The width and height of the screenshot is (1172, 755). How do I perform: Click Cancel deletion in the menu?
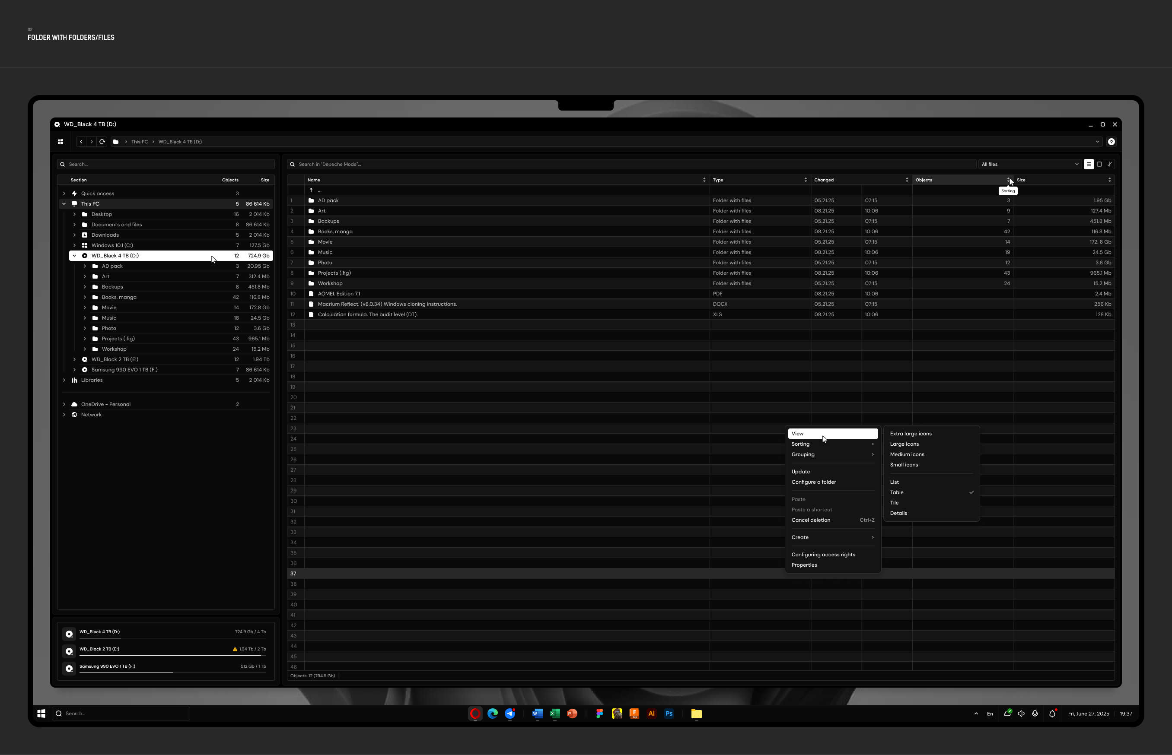811,520
